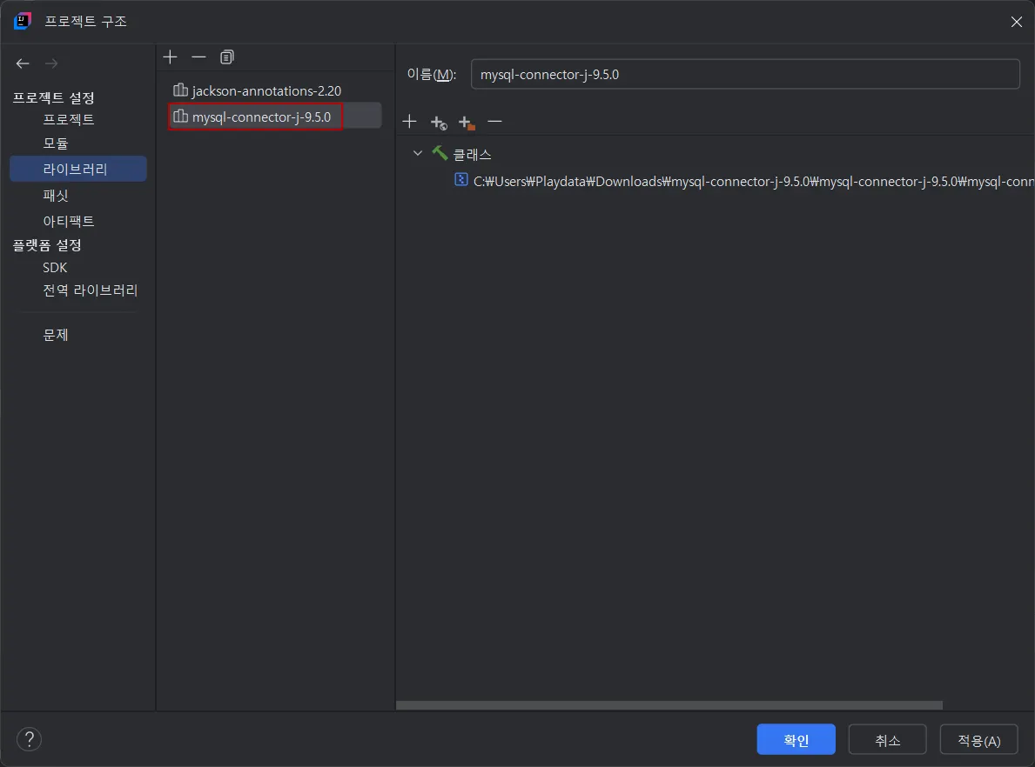This screenshot has width=1035, height=767.
Task: Open 모듈 settings page
Action: [56, 143]
